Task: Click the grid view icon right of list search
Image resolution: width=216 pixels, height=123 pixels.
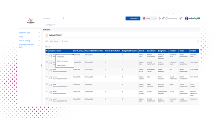Action: [198, 41]
